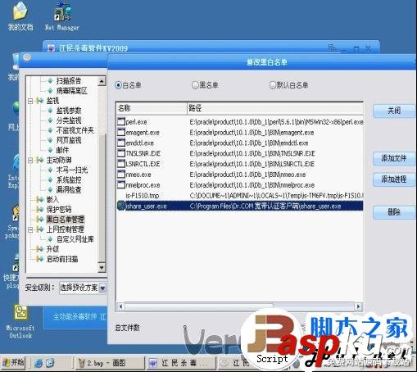Open 系统监控 in the tree

pos(69,179)
